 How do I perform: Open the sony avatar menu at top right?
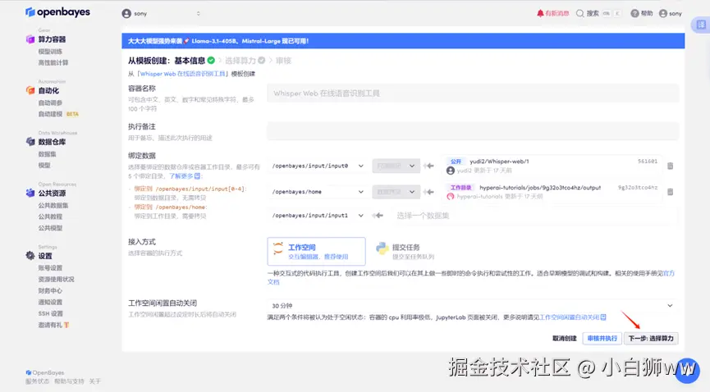(670, 14)
